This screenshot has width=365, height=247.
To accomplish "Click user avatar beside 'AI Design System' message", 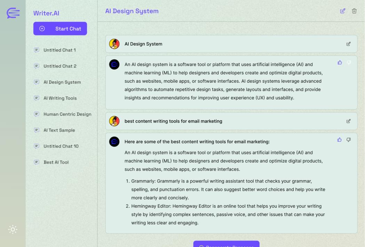I will (x=114, y=44).
